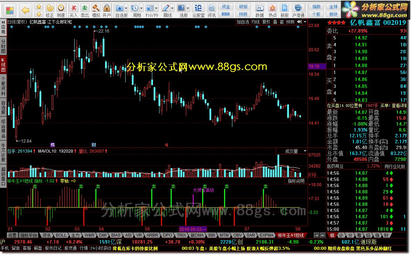Click the 买入 buy icon
Image resolution: width=411 pixels, height=255 pixels.
(74, 11)
